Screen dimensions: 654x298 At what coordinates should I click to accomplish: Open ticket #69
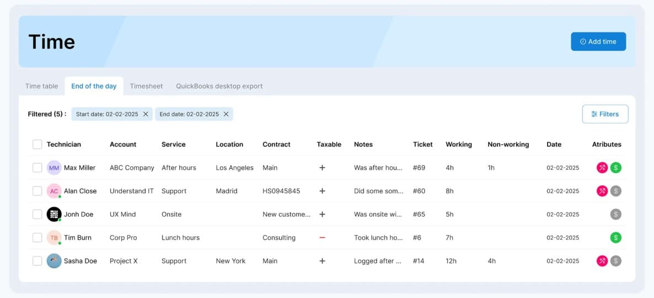pyautogui.click(x=419, y=167)
